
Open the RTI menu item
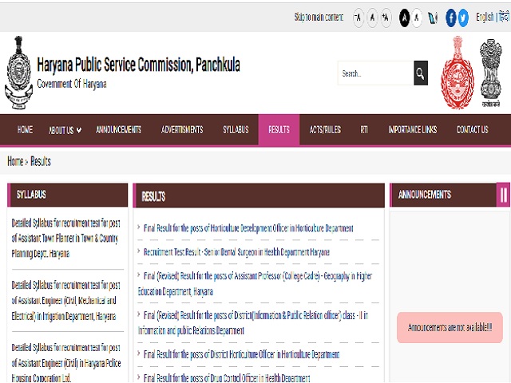tap(364, 129)
